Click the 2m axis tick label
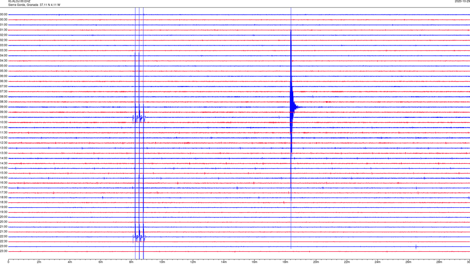470x264 pixels. click(39, 262)
